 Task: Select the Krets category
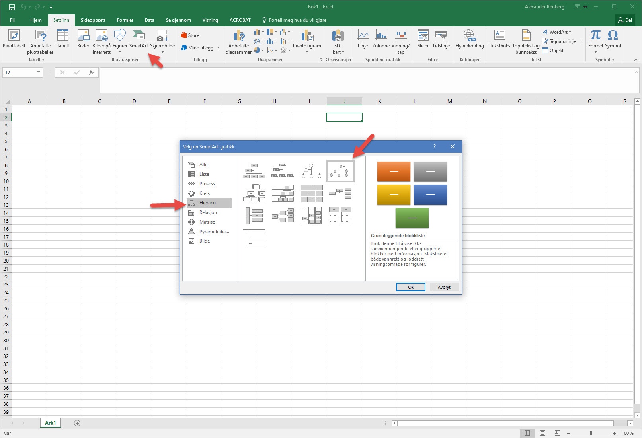pyautogui.click(x=209, y=193)
